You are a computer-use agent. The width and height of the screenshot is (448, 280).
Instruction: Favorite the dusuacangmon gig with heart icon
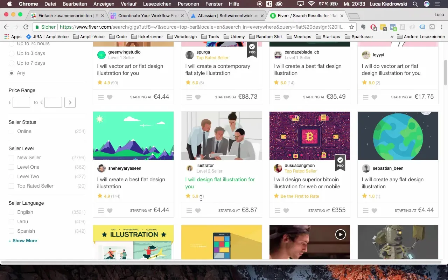(286, 210)
